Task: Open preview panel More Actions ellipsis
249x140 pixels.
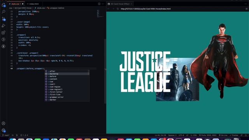Action: point(245,4)
